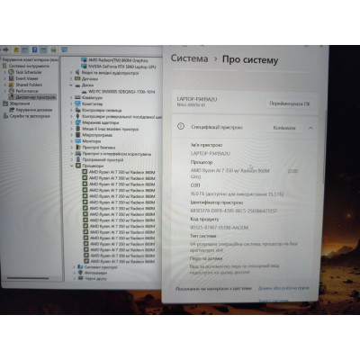Click the audio devices speaker icon
Image resolution: width=360 pixels, height=360 pixels.
(77, 73)
